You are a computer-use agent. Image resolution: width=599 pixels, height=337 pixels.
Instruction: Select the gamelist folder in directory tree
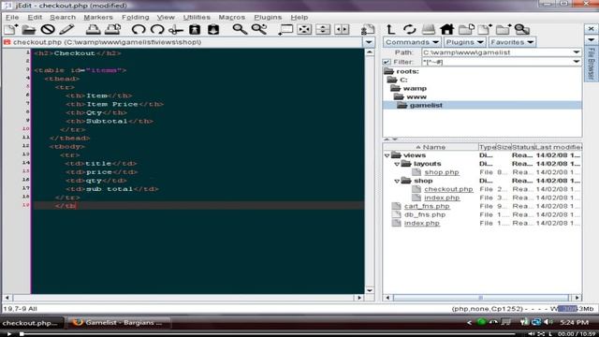426,105
